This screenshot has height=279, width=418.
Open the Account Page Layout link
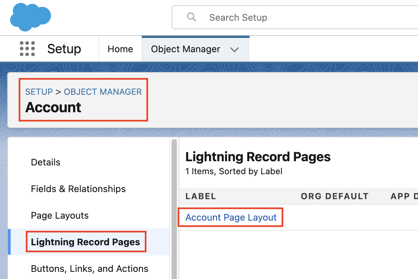pos(231,217)
